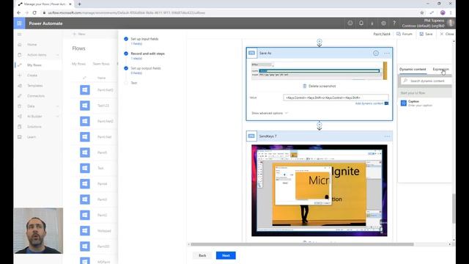Go to the Test wizard step
This screenshot has width=469, height=264.
click(133, 83)
